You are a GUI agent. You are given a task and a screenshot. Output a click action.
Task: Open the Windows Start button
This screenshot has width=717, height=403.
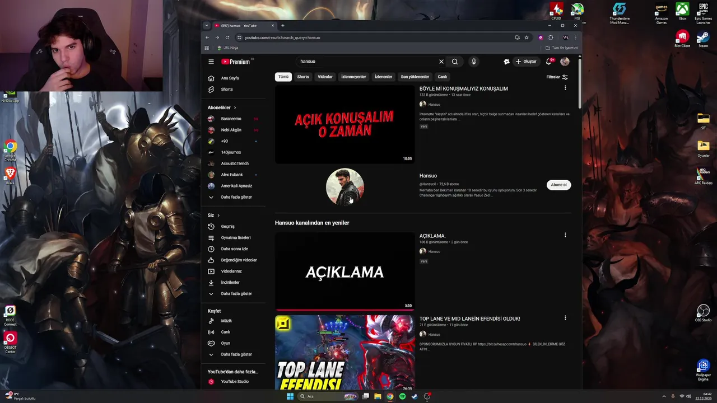click(x=290, y=396)
